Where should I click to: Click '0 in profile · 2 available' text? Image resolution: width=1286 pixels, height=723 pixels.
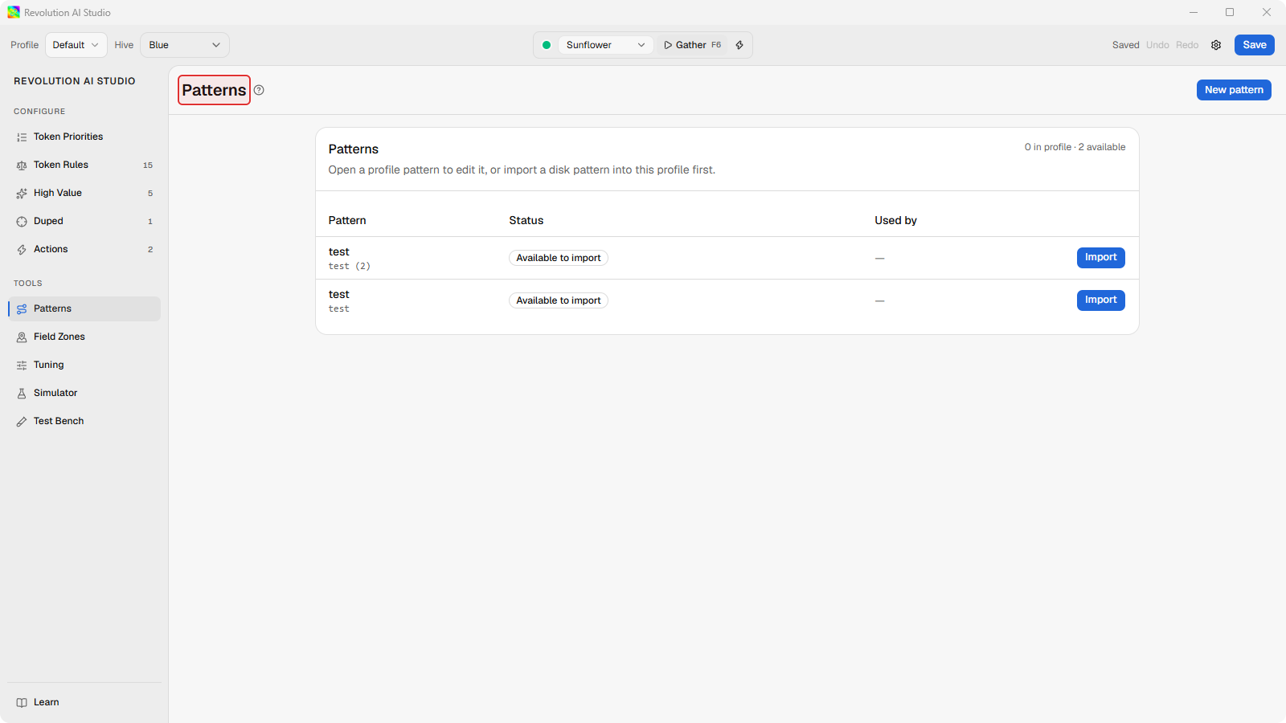click(1075, 147)
